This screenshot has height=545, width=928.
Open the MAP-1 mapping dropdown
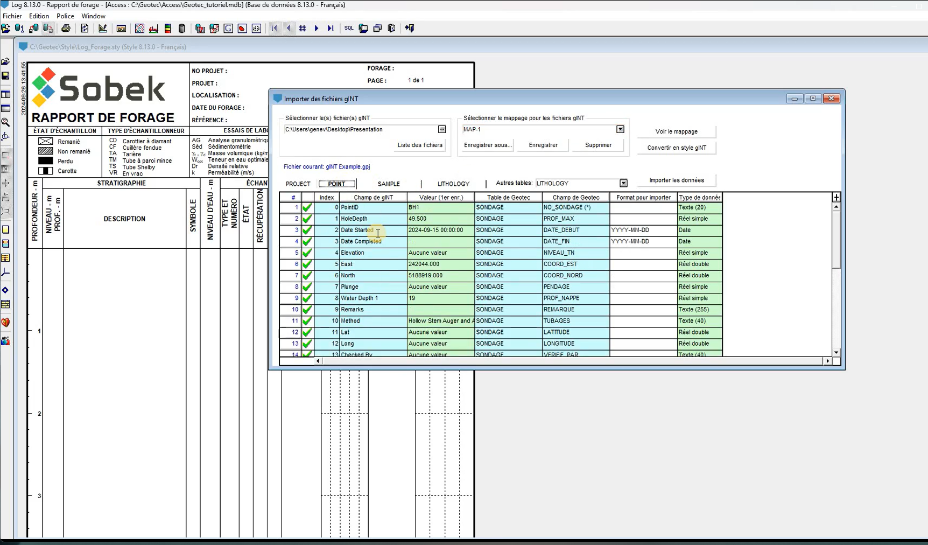pos(620,129)
